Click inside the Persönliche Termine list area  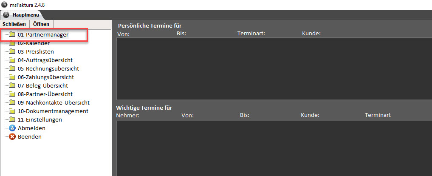274,69
